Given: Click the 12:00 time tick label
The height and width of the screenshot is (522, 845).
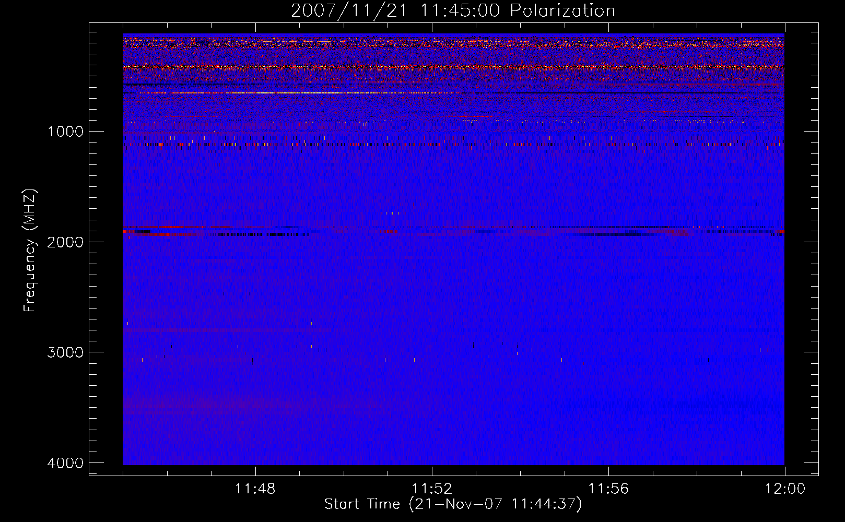Looking at the screenshot, I should pos(785,489).
